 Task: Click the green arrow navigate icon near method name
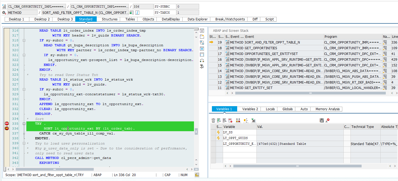(132, 13)
